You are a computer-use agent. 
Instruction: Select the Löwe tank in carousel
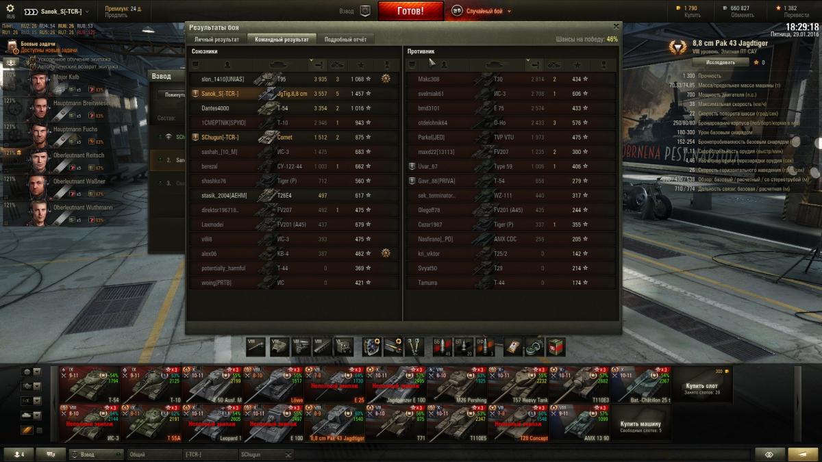click(x=274, y=385)
